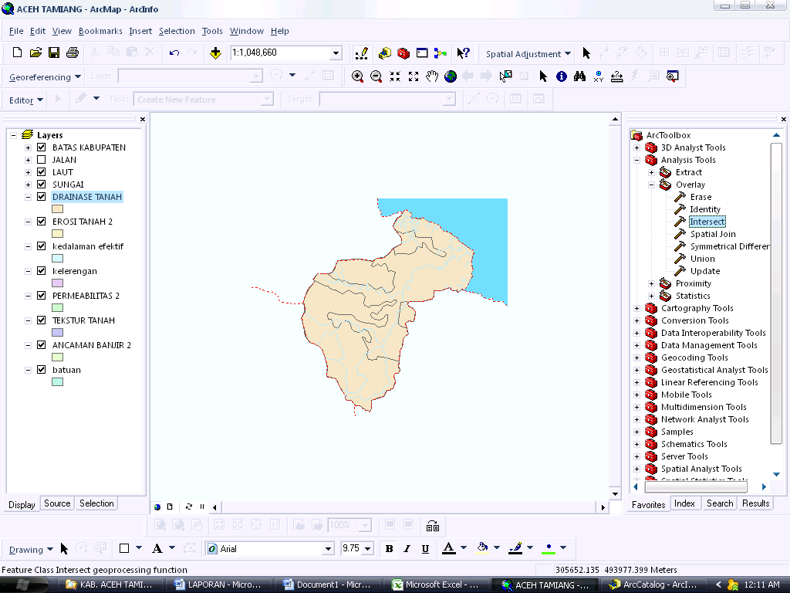
Task: Click the Find binoculars icon
Action: [x=579, y=76]
